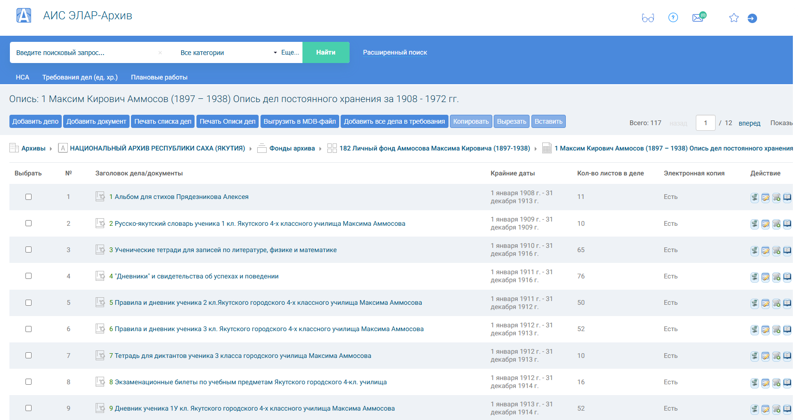This screenshot has width=799, height=420.
Task: Sort by Крайние даты column header
Action: [x=513, y=173]
